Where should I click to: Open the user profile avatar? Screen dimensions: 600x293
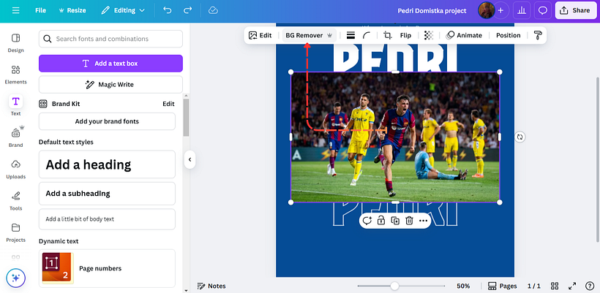[x=486, y=10]
